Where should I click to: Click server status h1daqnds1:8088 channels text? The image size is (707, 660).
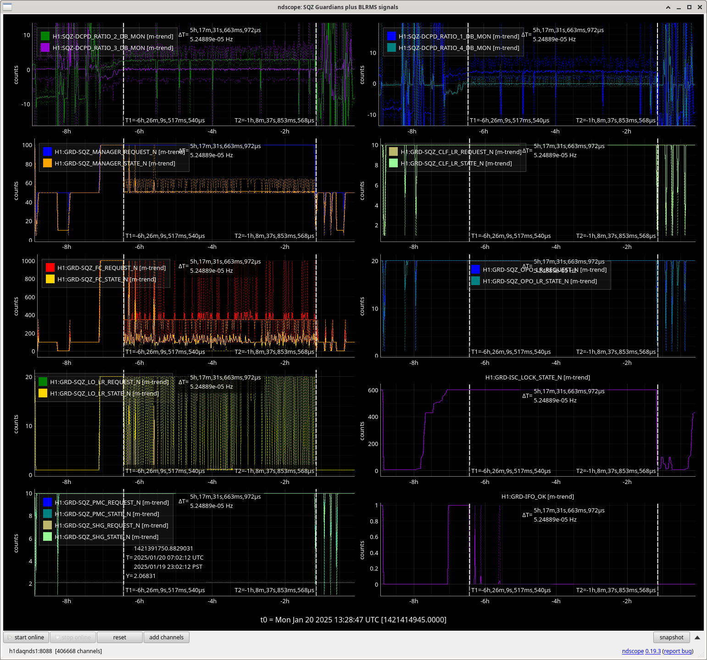pyautogui.click(x=56, y=651)
